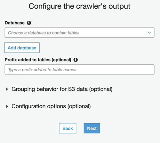Image resolution: width=160 pixels, height=143 pixels.
Task: Click the Database field label
Action: point(15,23)
